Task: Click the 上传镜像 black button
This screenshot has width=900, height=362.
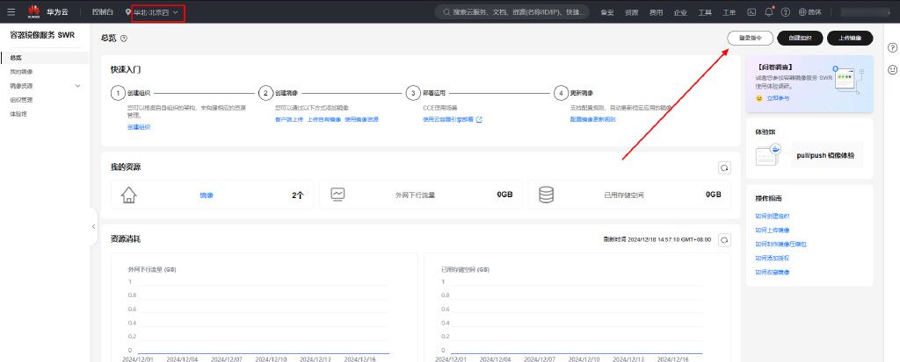Action: (x=850, y=38)
